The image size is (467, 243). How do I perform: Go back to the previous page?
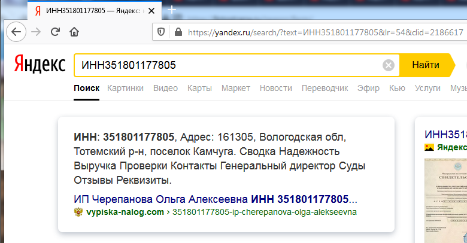pos(16,32)
